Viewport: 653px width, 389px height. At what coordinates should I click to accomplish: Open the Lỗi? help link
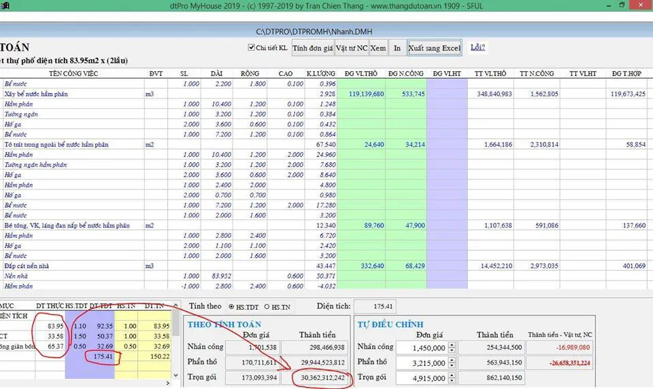coord(478,48)
